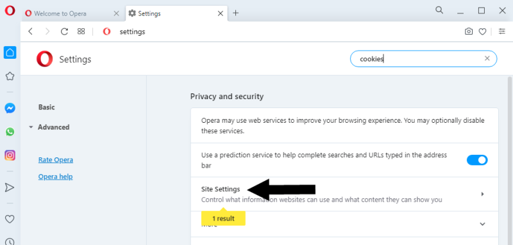
Task: Open a new tab with plus button
Action: coord(235,13)
